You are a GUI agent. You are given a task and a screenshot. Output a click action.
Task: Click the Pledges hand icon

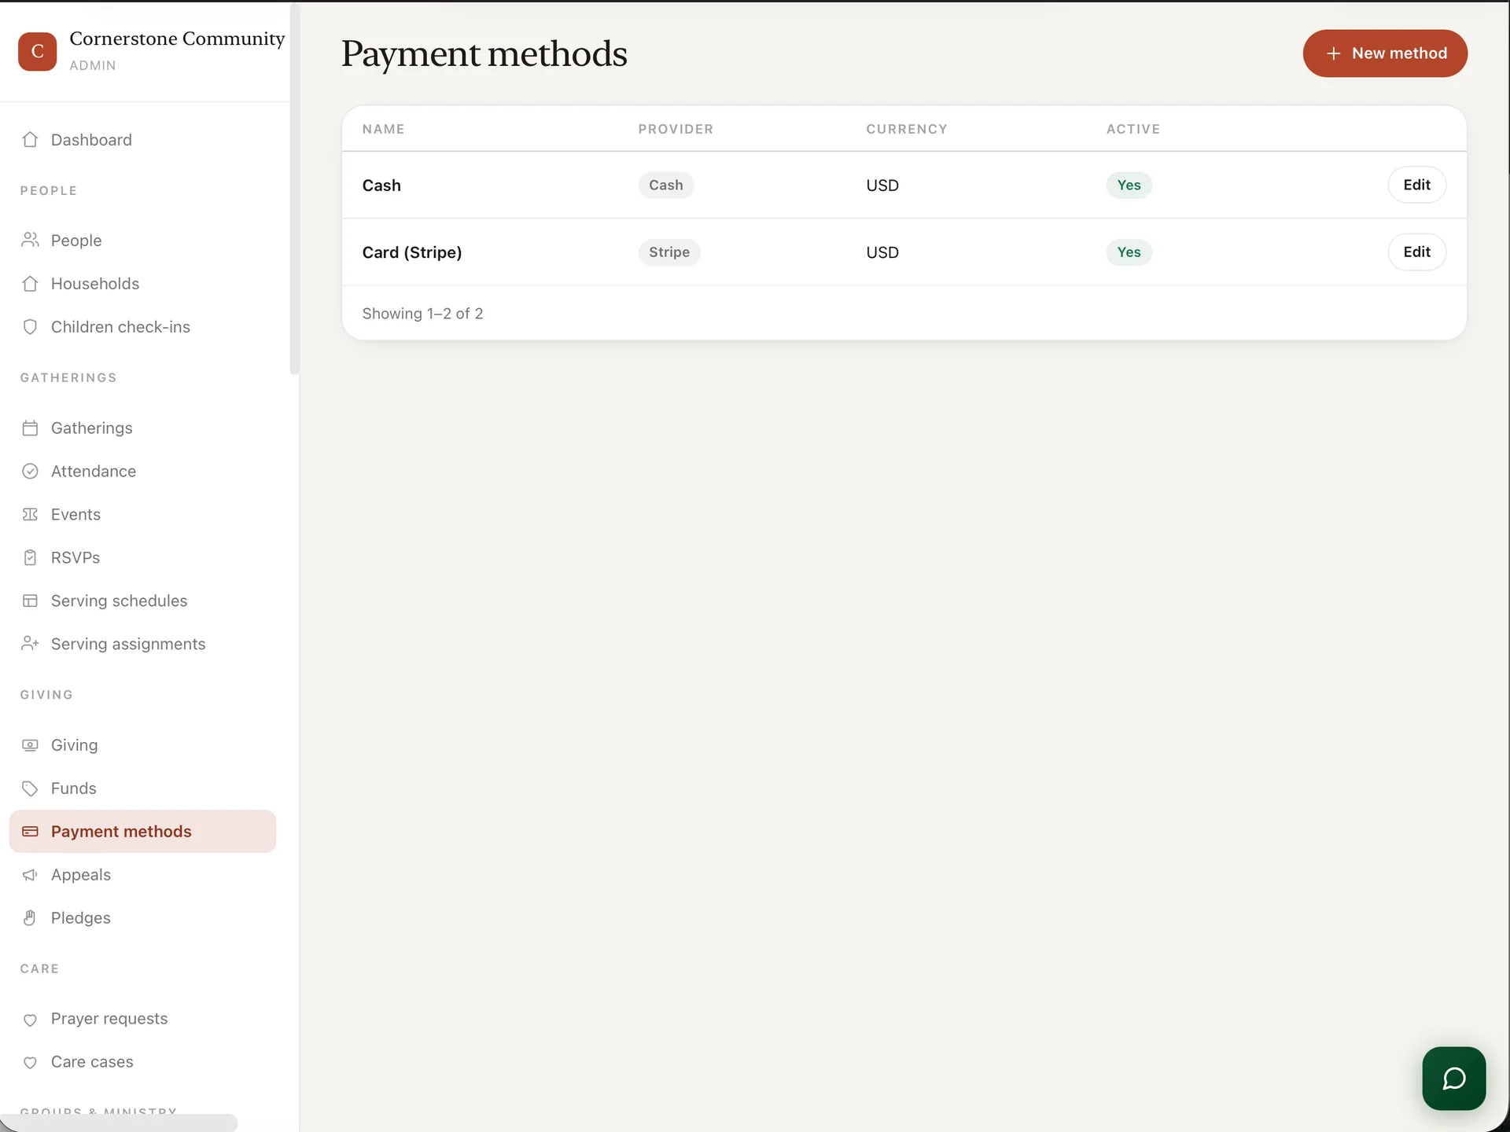pos(30,917)
